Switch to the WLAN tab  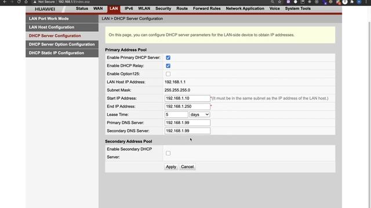pos(144,9)
